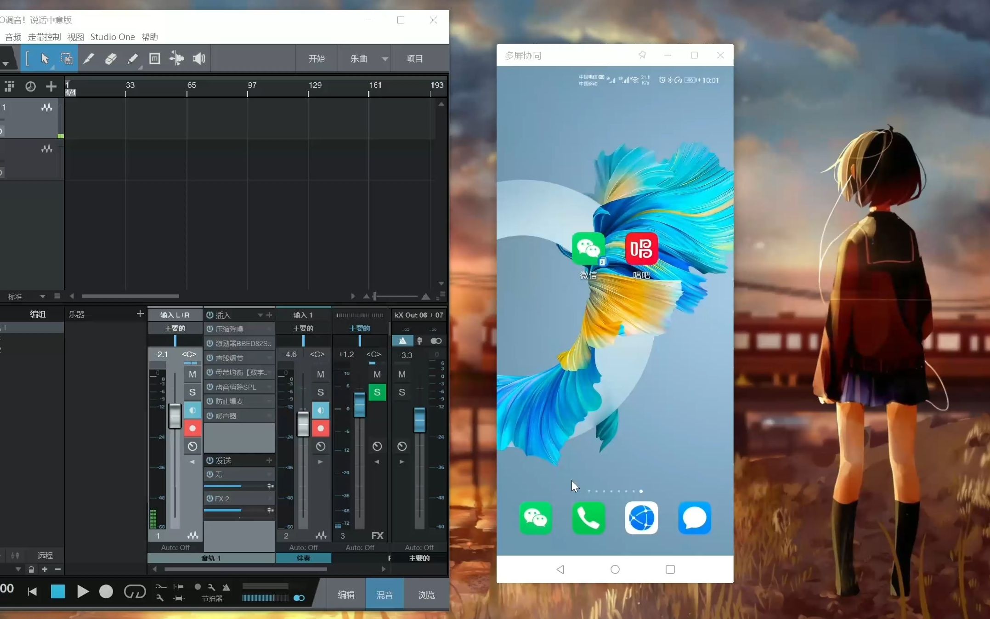Open the 视图 menu
This screenshot has width=990, height=619.
[x=75, y=37]
